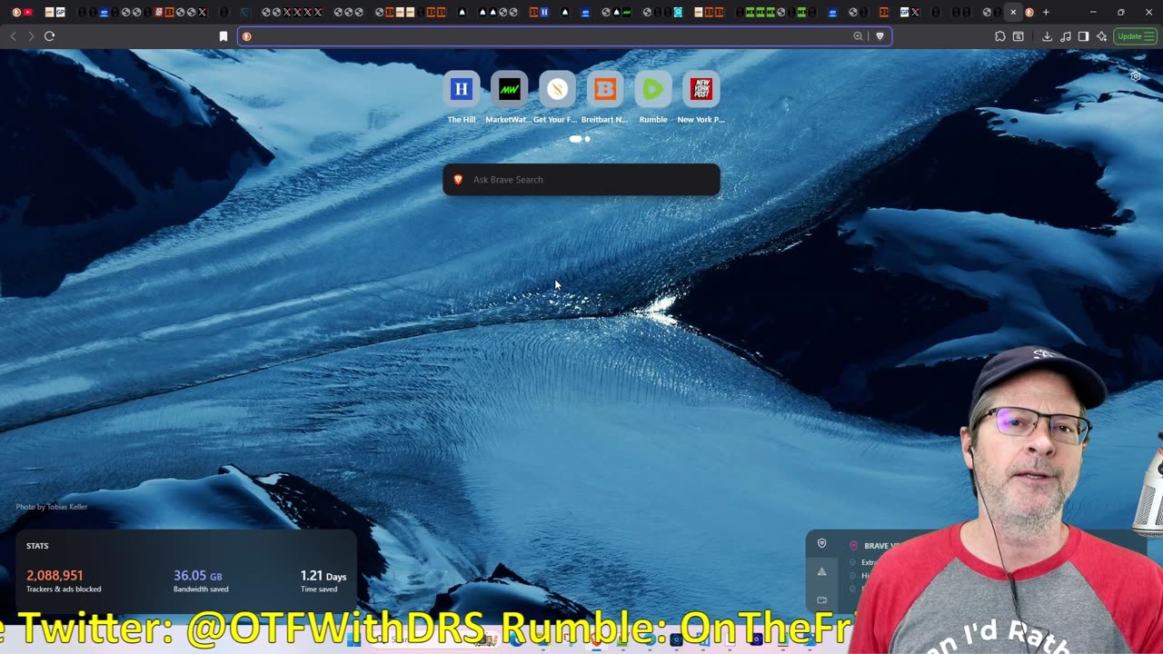Open a new tab with plus button
The height and width of the screenshot is (654, 1163).
[1046, 12]
